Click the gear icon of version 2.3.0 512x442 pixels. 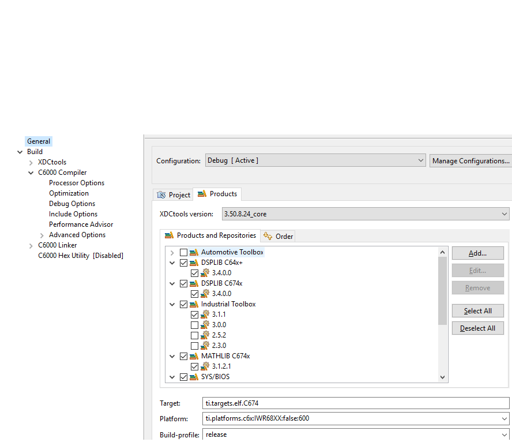[x=205, y=346]
